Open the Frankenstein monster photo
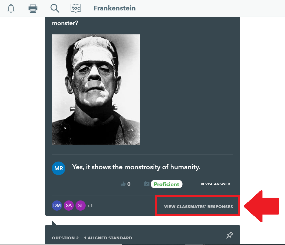 coord(96,90)
